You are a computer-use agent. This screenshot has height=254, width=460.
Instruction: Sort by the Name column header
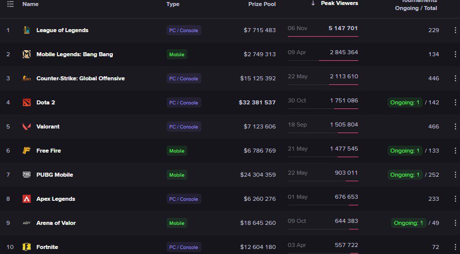30,4
